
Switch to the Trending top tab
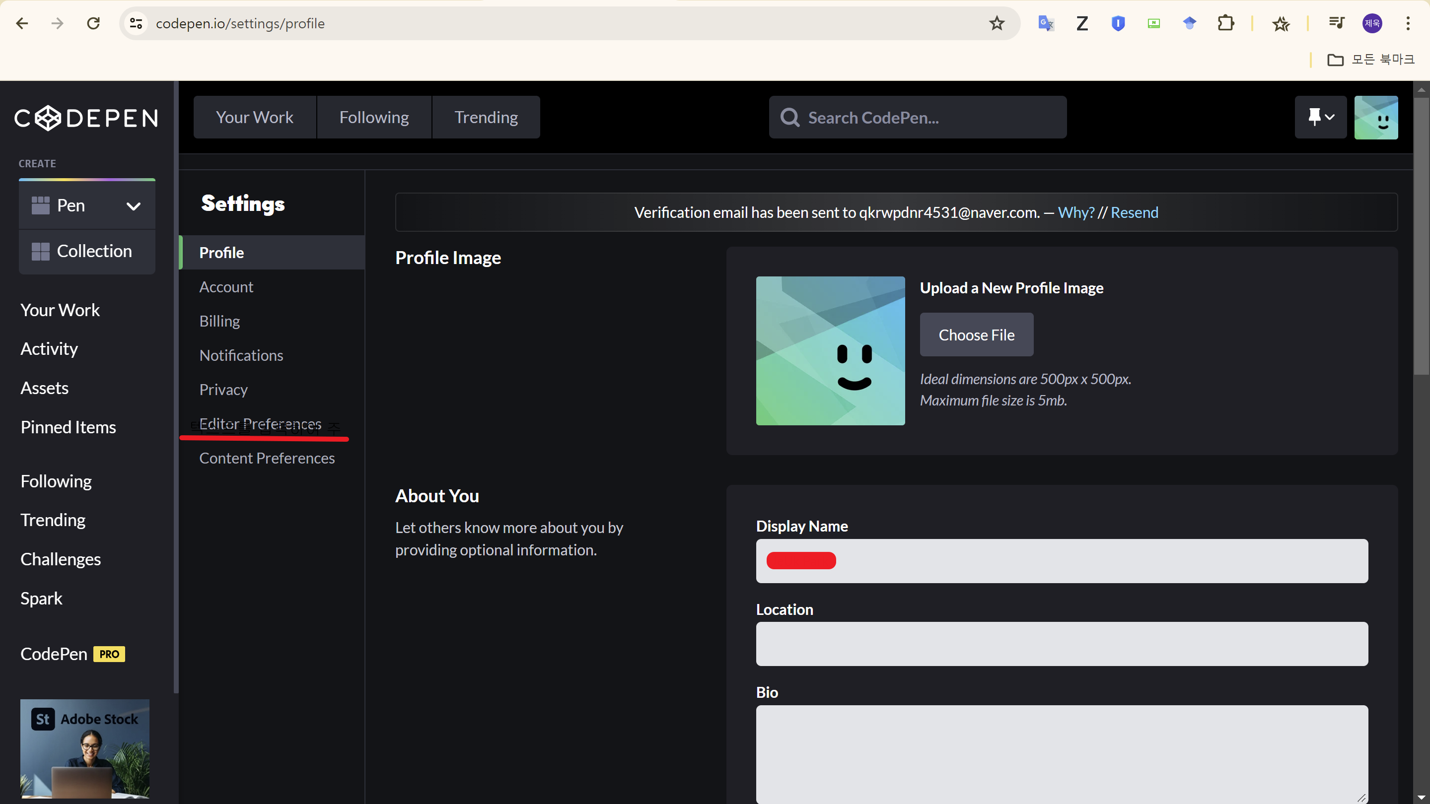pyautogui.click(x=486, y=117)
